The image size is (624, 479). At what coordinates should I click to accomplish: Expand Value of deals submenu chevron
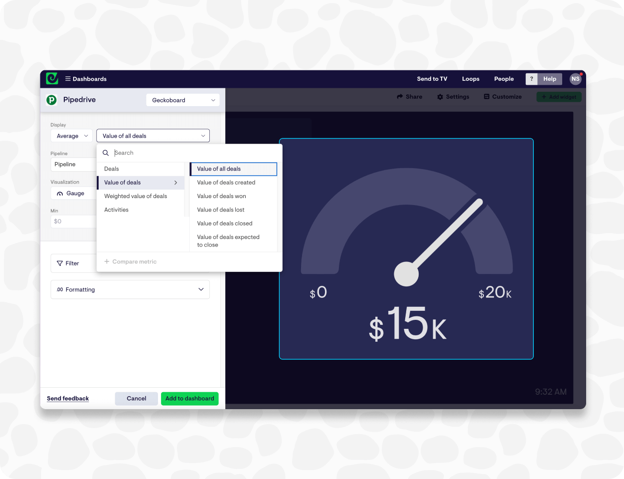pyautogui.click(x=175, y=183)
